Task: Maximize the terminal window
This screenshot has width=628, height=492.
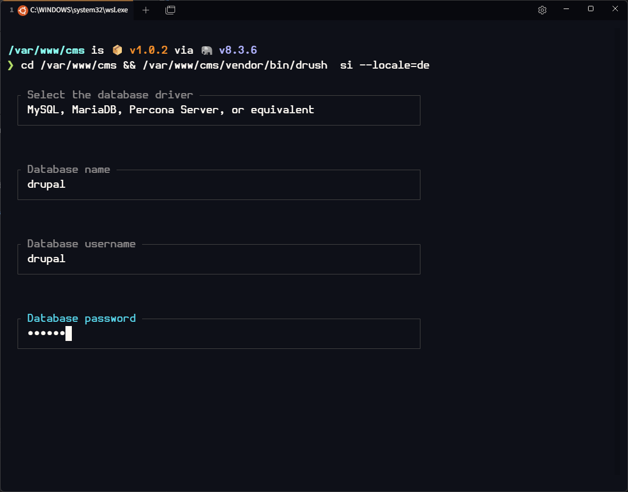Action: coord(591,9)
